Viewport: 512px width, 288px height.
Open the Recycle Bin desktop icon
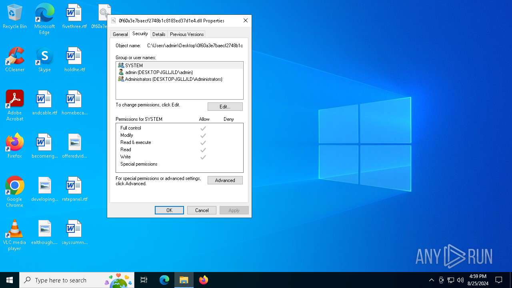(x=15, y=17)
